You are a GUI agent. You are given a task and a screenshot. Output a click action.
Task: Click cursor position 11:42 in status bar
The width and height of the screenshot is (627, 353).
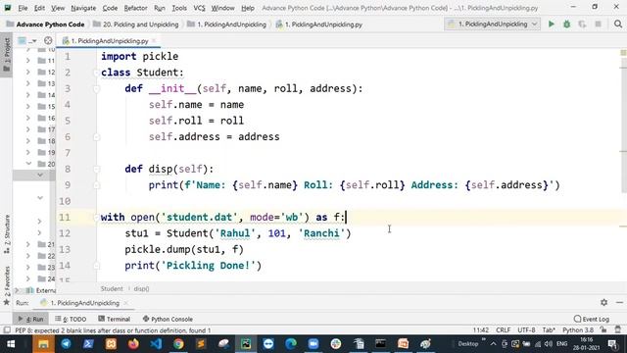coord(481,330)
